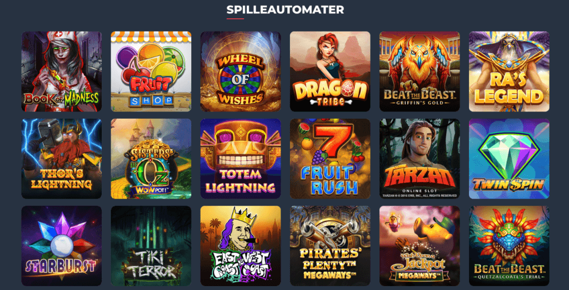
Task: Open the Jackpot Megaways piggy tile
Action: [x=420, y=246]
